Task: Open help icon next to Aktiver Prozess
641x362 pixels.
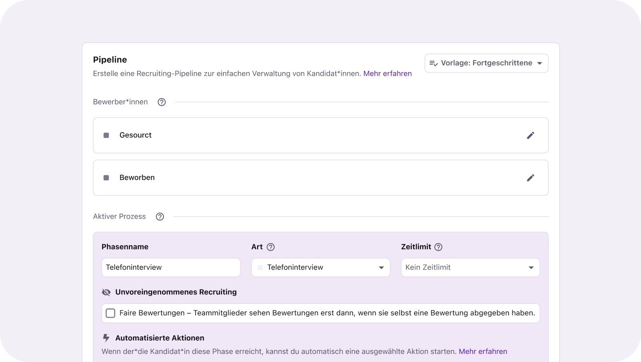Action: pos(160,217)
